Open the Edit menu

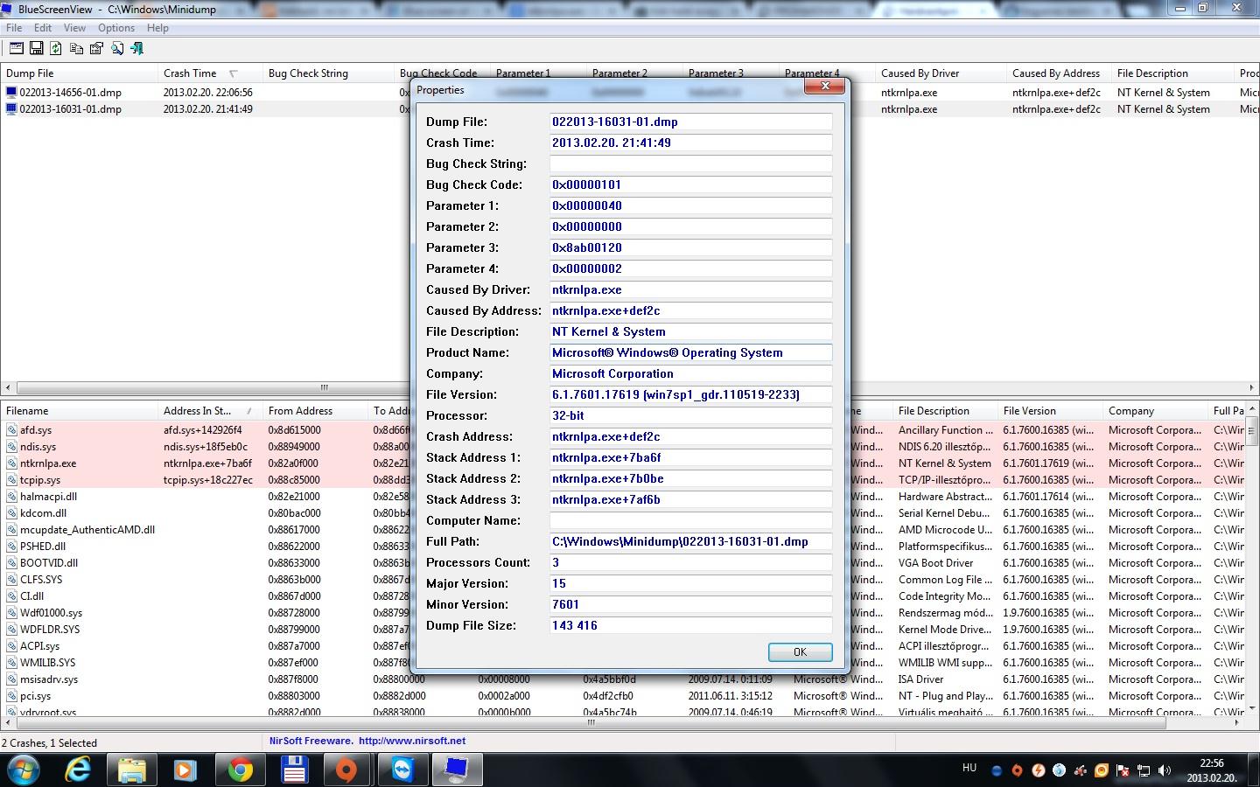coord(43,28)
